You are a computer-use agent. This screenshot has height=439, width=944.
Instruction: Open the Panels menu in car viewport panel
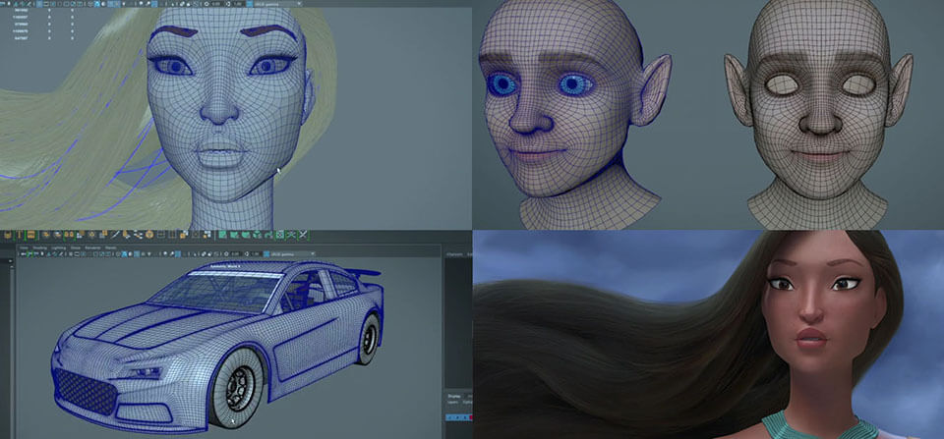tap(111, 247)
